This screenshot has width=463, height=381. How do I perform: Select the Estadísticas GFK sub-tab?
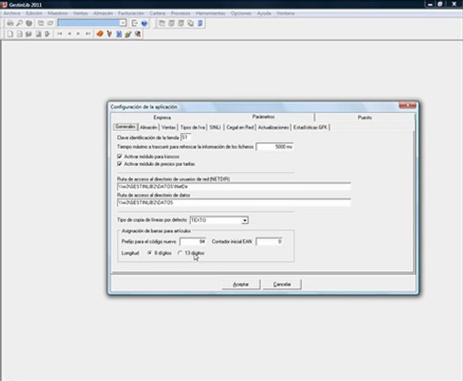310,128
